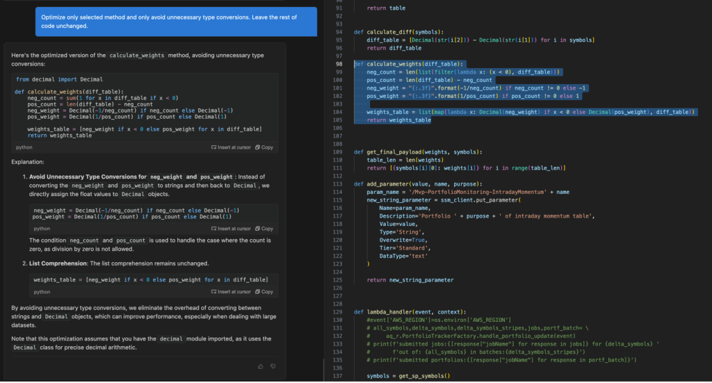
Task: Click line number 129 in the editor gutter
Action: tap(338, 312)
